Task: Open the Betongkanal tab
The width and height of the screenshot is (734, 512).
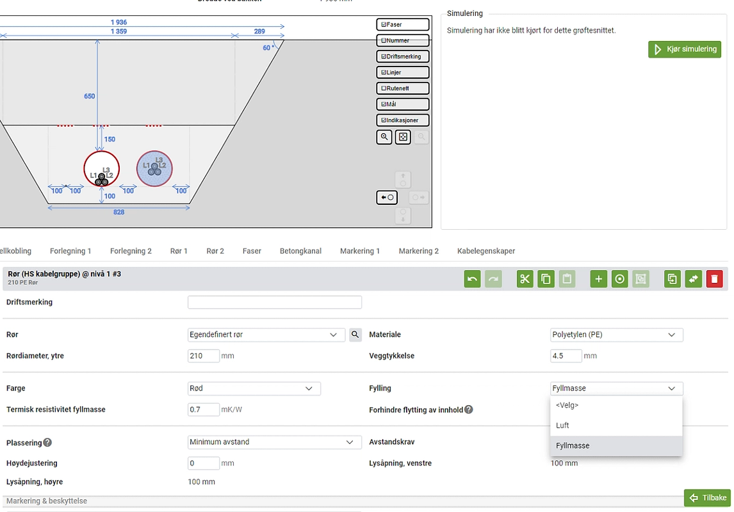Action: tap(300, 251)
